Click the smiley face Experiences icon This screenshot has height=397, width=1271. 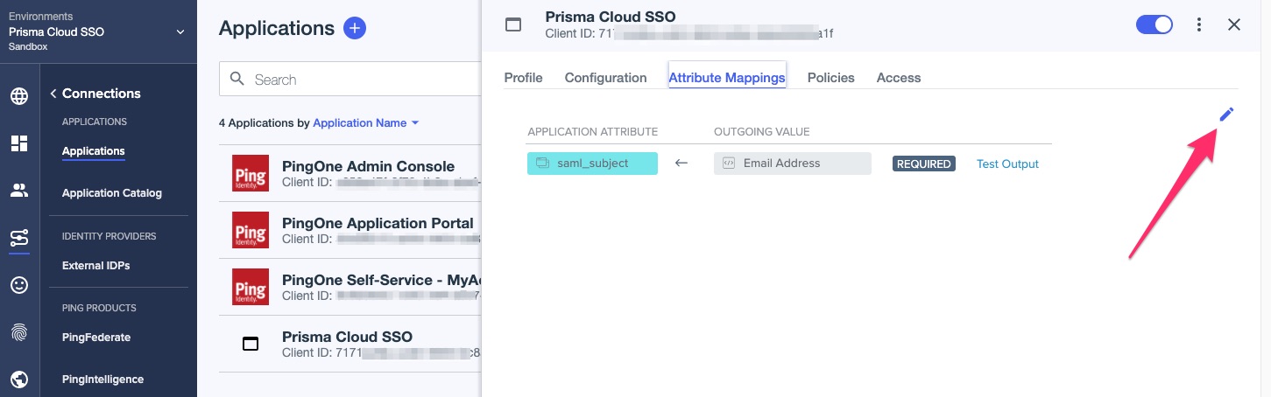tap(19, 285)
